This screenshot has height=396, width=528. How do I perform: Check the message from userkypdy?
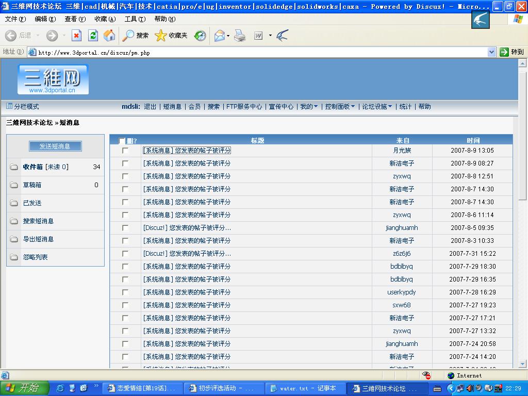click(x=125, y=292)
